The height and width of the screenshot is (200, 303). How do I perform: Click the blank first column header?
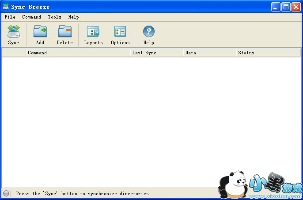coord(14,53)
